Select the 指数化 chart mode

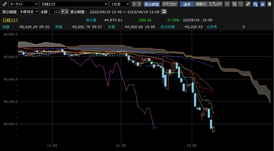201,4
